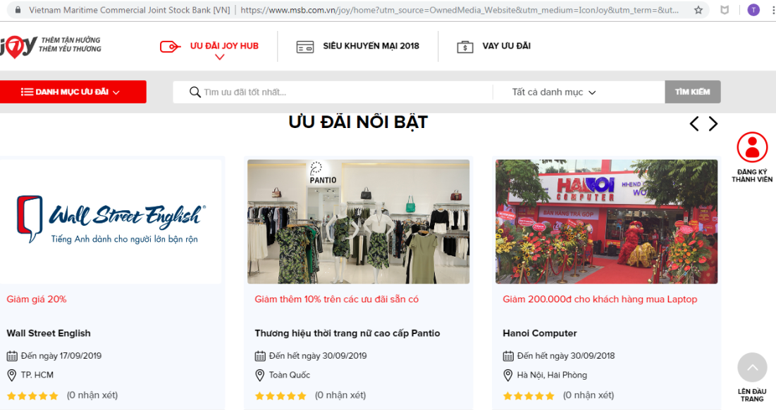Open Thương hiệu thời trang nữ Pantio title
Screen dimensions: 776x410
(347, 333)
